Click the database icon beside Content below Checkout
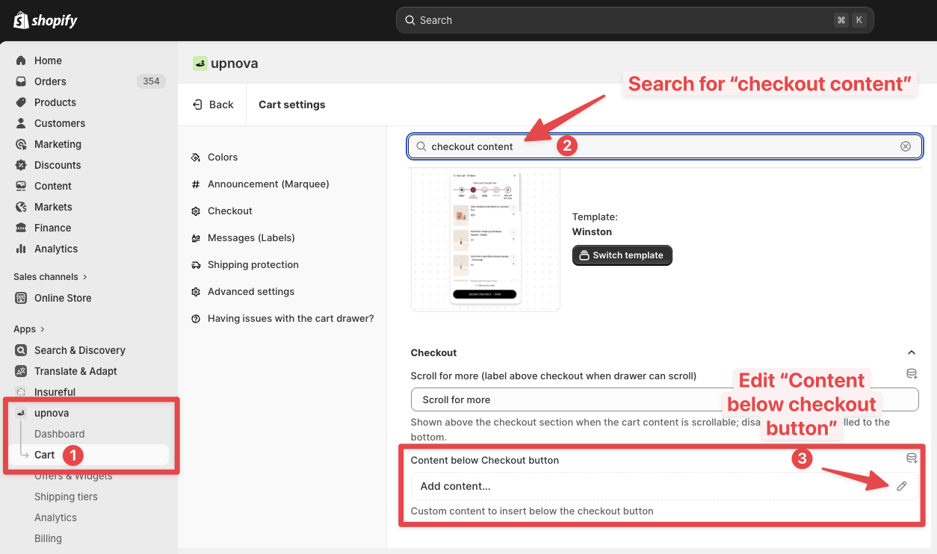Viewport: 937px width, 554px height. point(912,458)
